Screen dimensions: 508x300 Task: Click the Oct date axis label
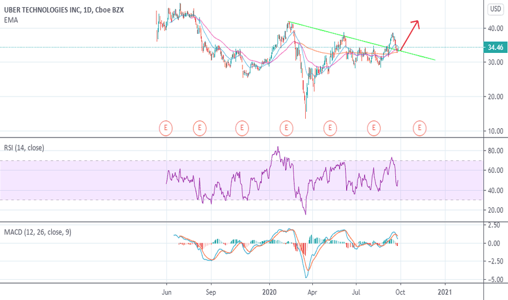(401, 292)
